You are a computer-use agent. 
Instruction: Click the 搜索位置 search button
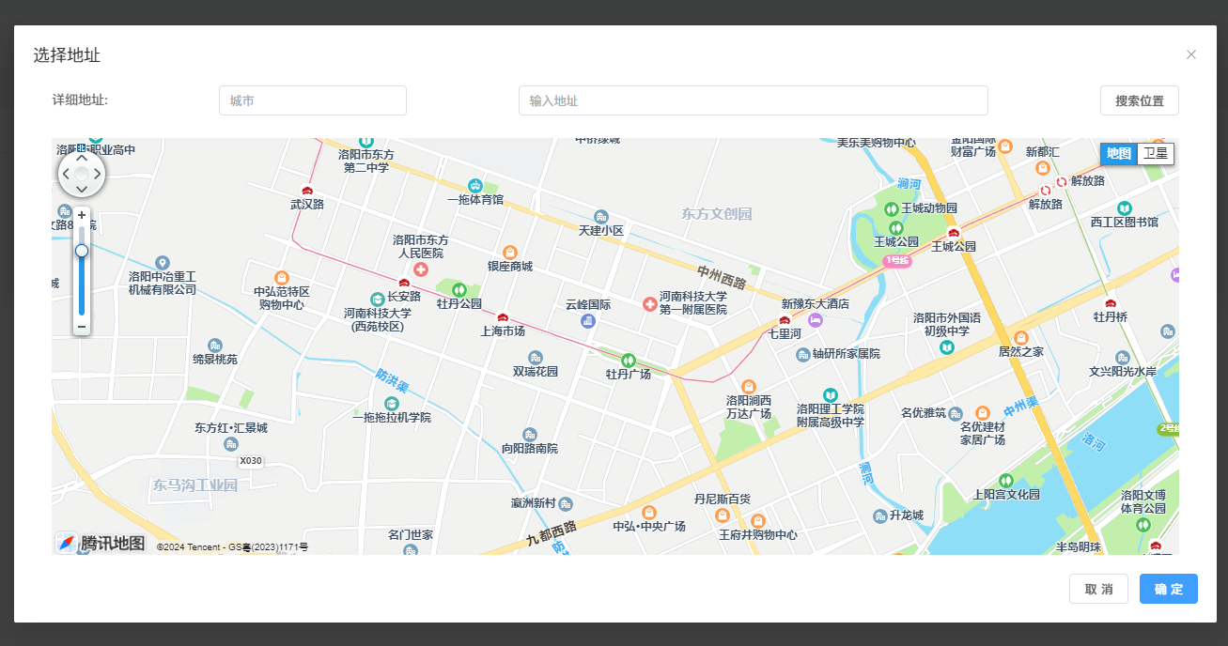tap(1140, 100)
